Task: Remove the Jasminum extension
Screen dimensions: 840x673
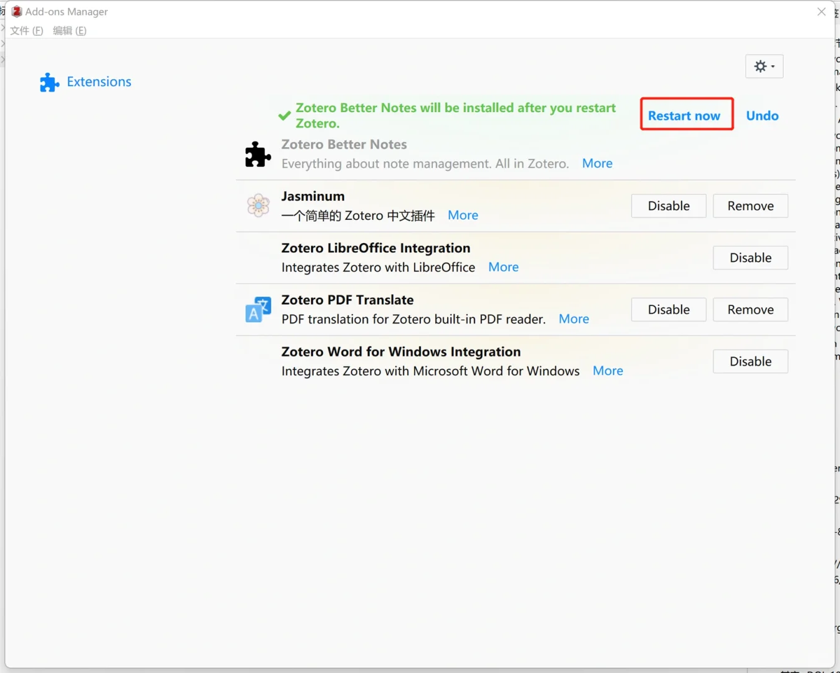Action: point(751,206)
